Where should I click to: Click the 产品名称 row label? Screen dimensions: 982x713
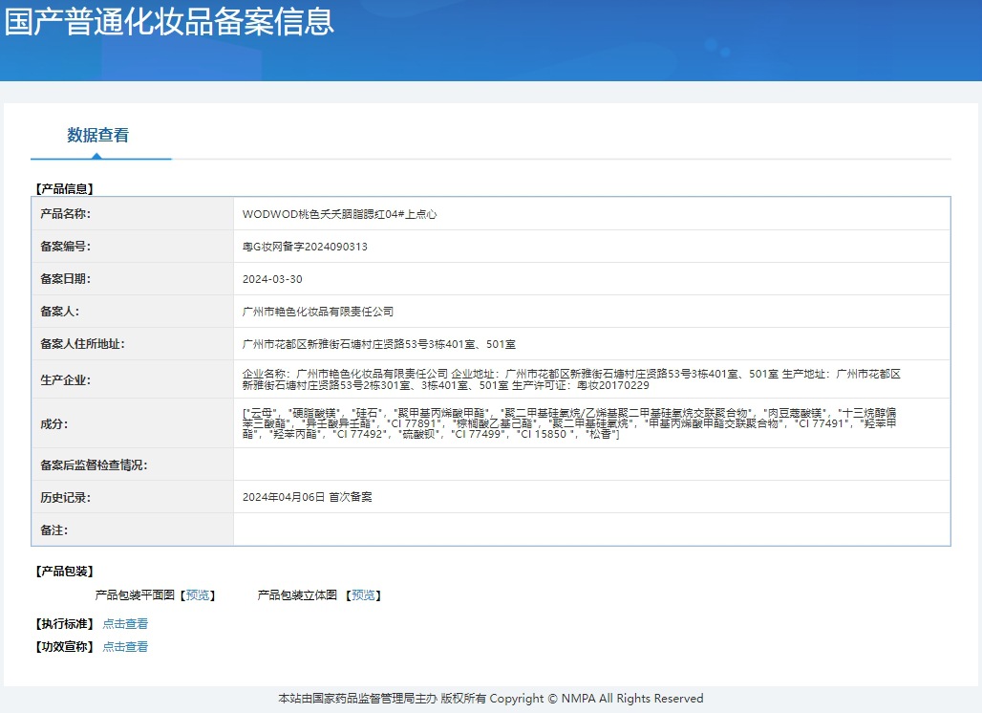(65, 214)
